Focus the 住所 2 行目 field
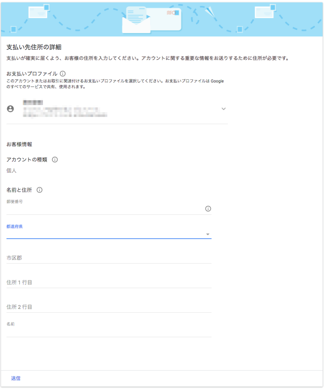 coord(109,307)
